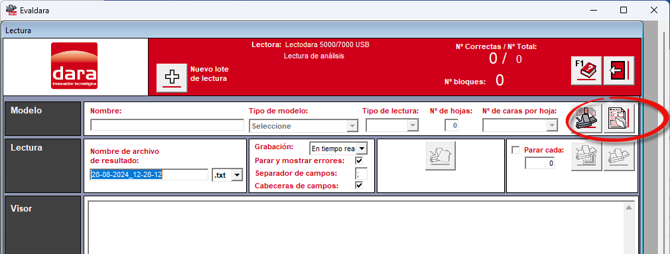Click the Separador de campos field

pyautogui.click(x=361, y=174)
